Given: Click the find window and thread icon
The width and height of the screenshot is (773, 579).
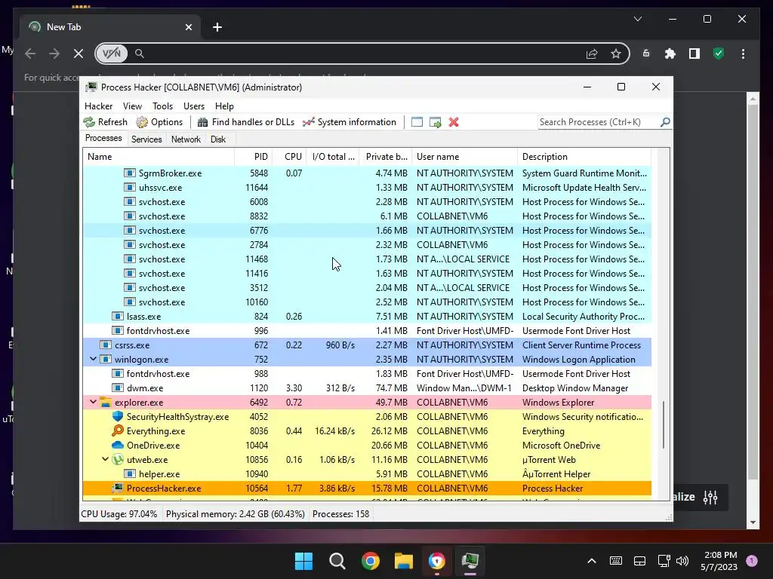Looking at the screenshot, I should click(x=436, y=122).
